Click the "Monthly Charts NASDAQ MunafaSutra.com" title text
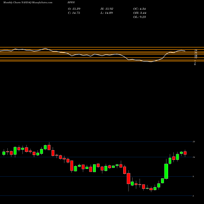This screenshot has width=204, height=204. [28, 2]
